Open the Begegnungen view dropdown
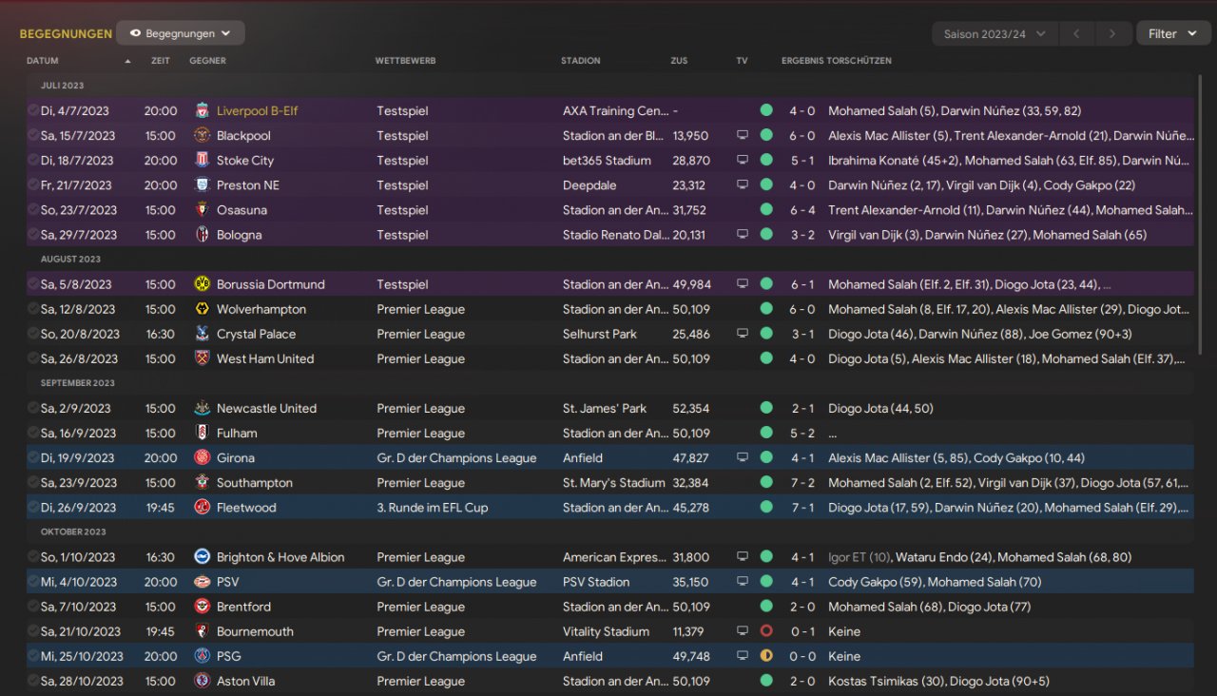Screen dimensions: 1217x696 (x=181, y=33)
